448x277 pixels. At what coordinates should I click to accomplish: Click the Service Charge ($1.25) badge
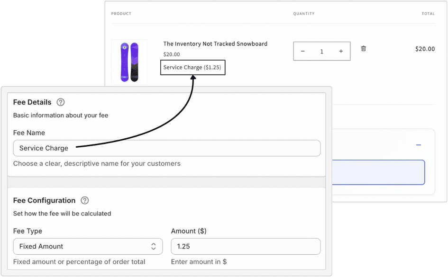(192, 67)
